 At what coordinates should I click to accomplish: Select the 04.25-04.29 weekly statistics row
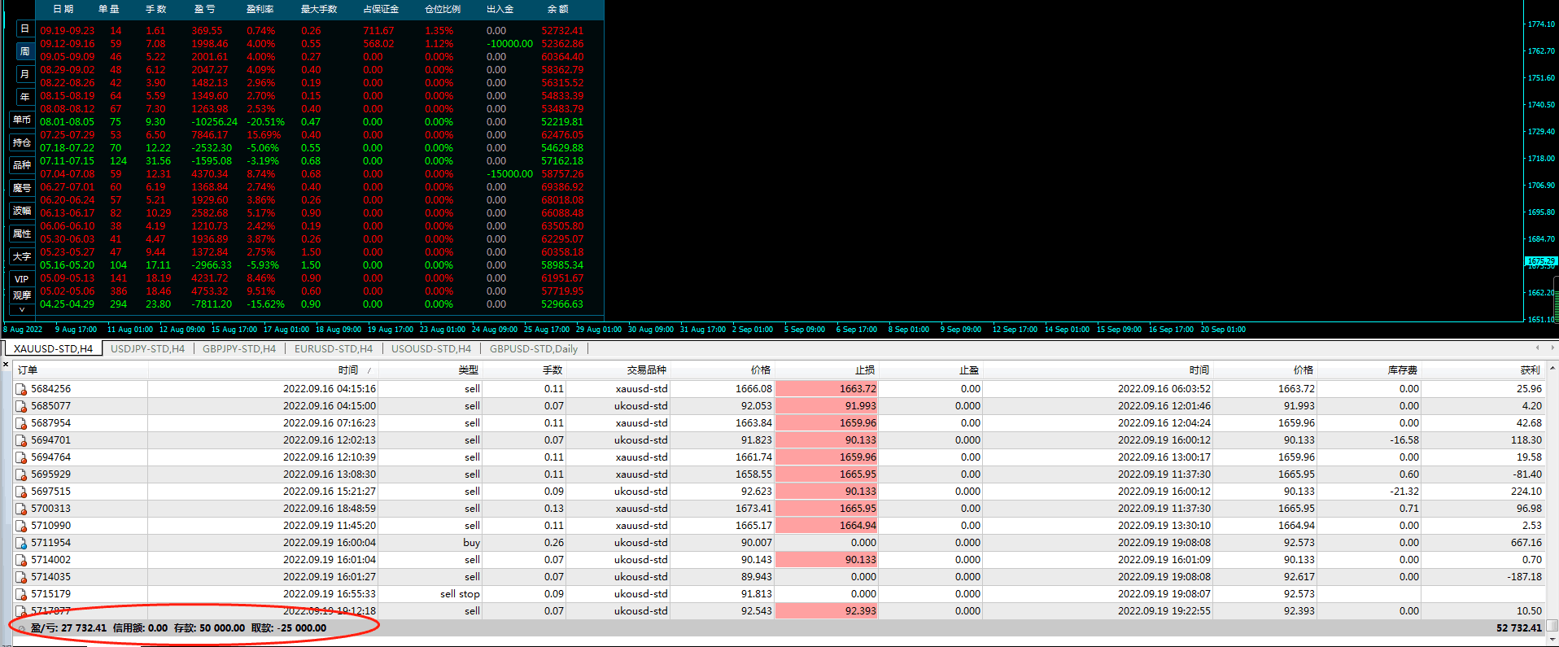320,304
